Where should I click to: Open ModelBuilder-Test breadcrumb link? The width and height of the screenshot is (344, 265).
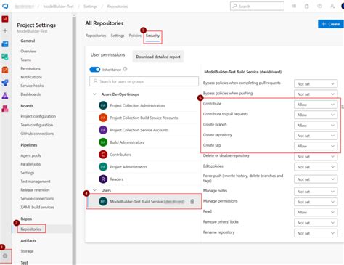pos(58,7)
